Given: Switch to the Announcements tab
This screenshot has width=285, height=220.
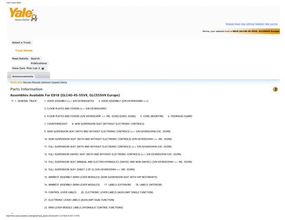Looking at the screenshot, I should tap(23, 76).
